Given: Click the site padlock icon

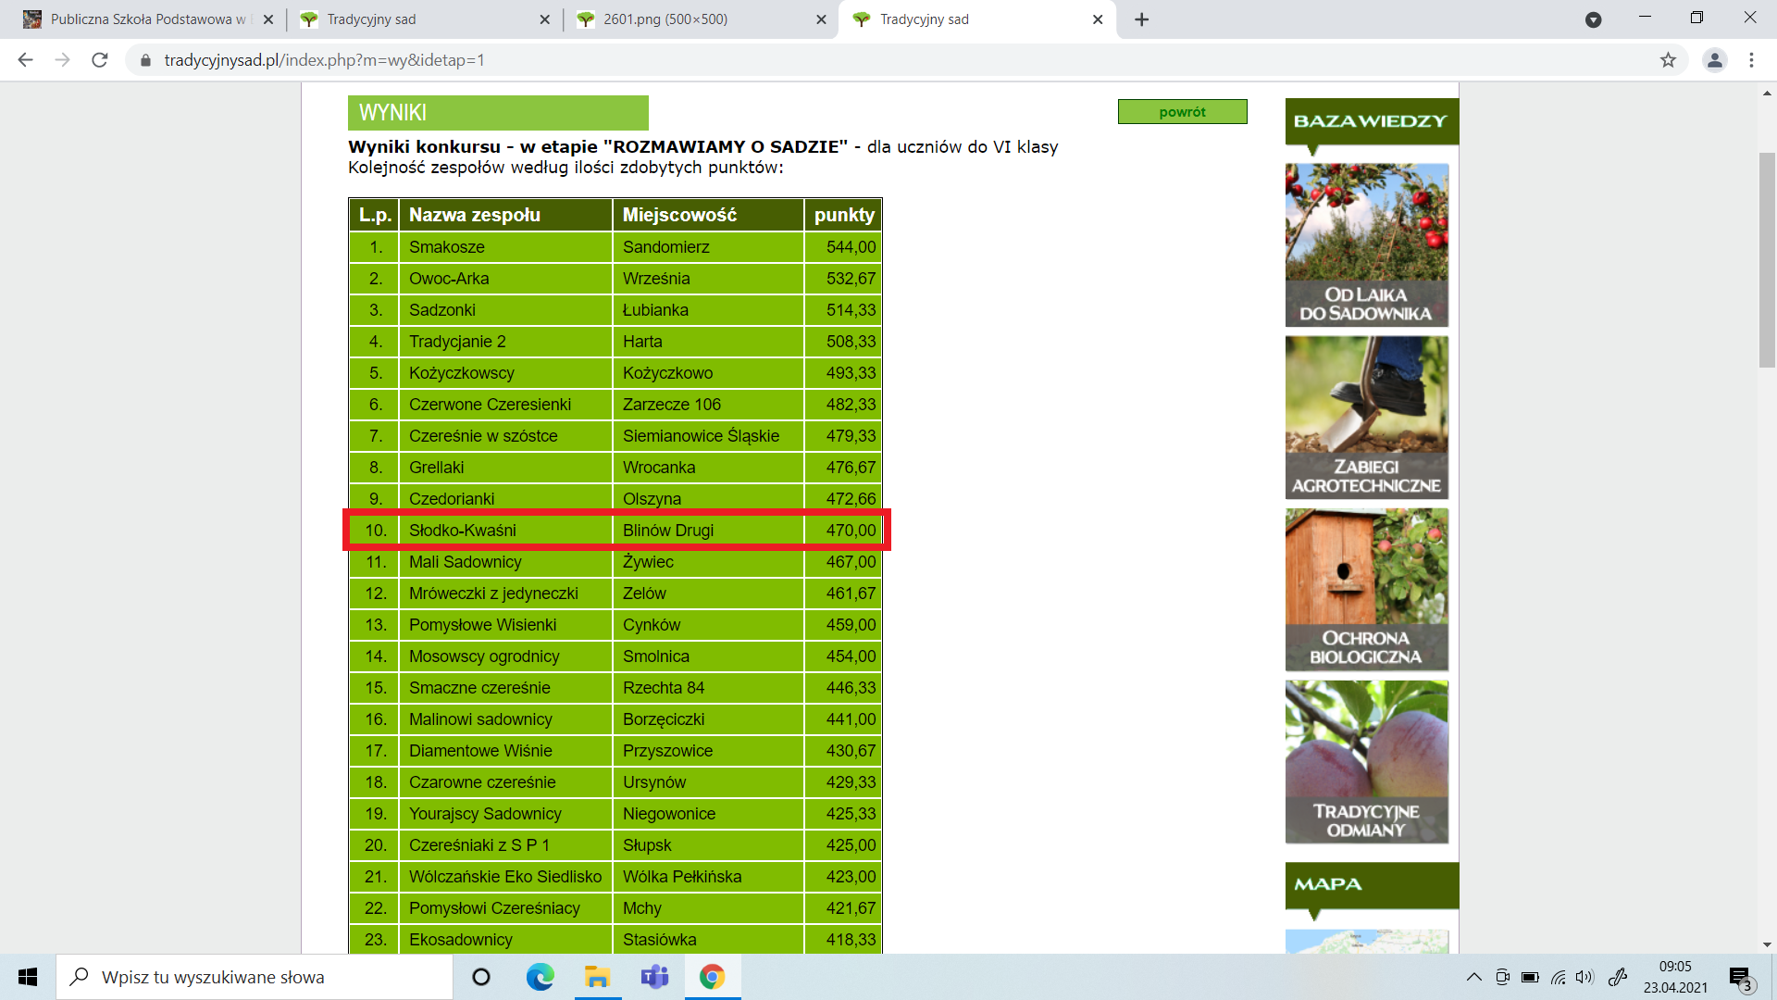Looking at the screenshot, I should click(145, 60).
